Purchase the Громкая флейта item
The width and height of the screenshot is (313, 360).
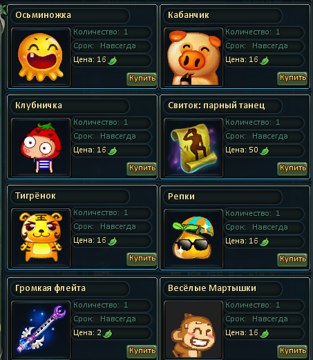[142, 351]
